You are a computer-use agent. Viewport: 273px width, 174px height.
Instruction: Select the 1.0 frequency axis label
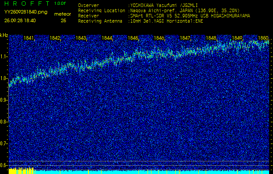coord(4,78)
